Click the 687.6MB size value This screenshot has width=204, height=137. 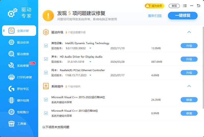click(x=157, y=62)
